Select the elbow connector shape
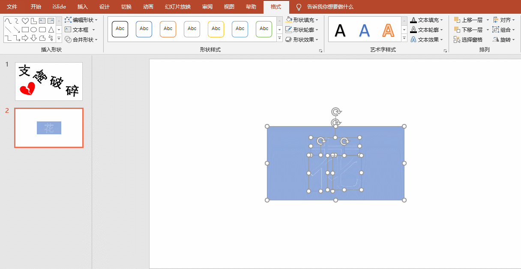The width and height of the screenshot is (521, 269). (8, 38)
